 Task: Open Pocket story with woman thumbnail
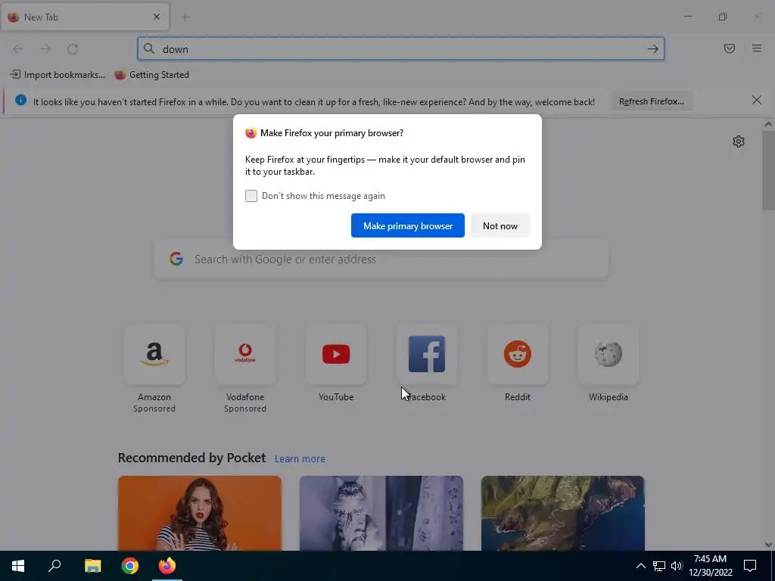coord(200,514)
